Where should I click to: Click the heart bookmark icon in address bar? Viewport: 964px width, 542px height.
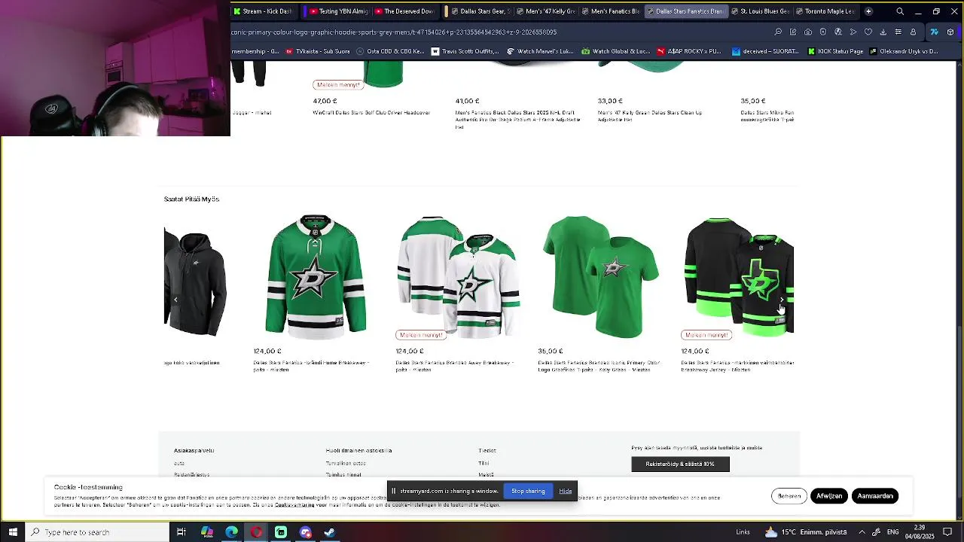868,32
